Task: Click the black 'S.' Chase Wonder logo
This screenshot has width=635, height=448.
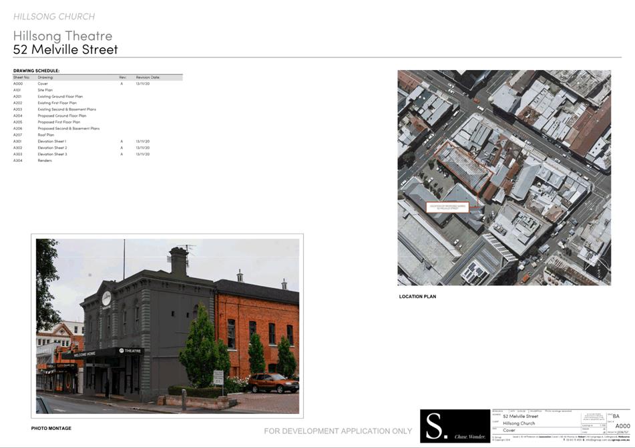Action: click(455, 426)
